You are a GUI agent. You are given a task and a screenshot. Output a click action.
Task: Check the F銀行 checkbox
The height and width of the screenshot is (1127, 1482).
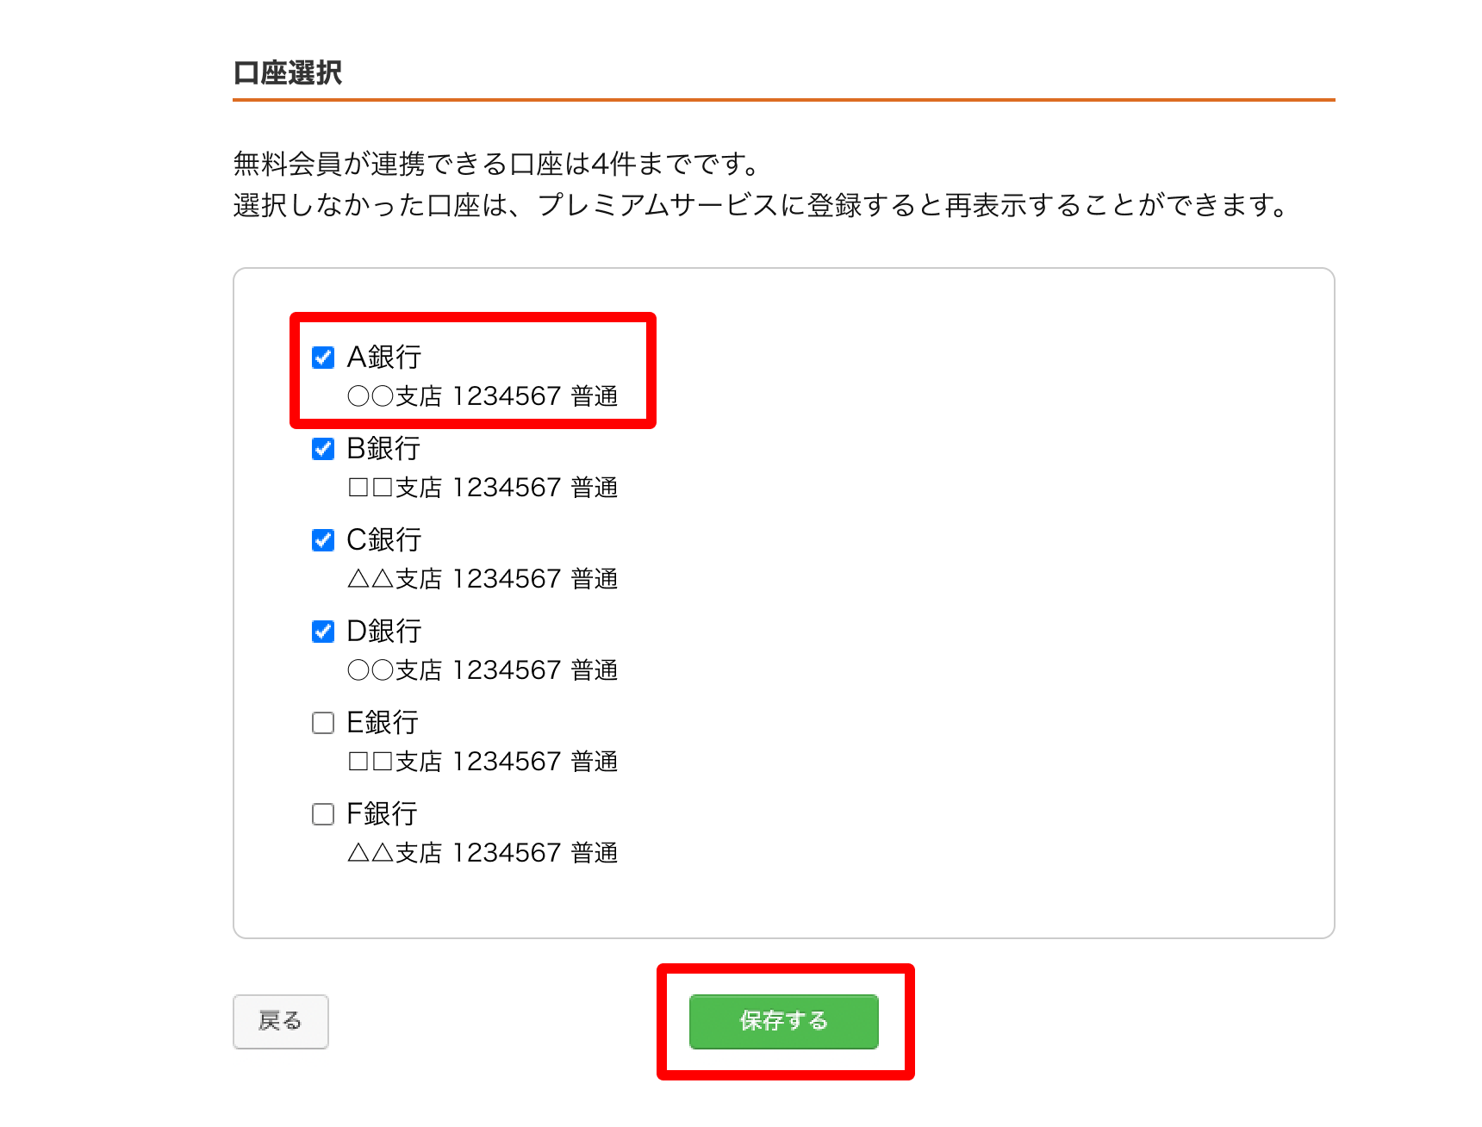click(323, 813)
